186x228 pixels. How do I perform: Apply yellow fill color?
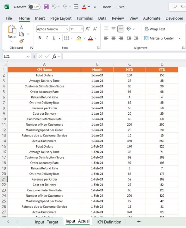click(79, 38)
